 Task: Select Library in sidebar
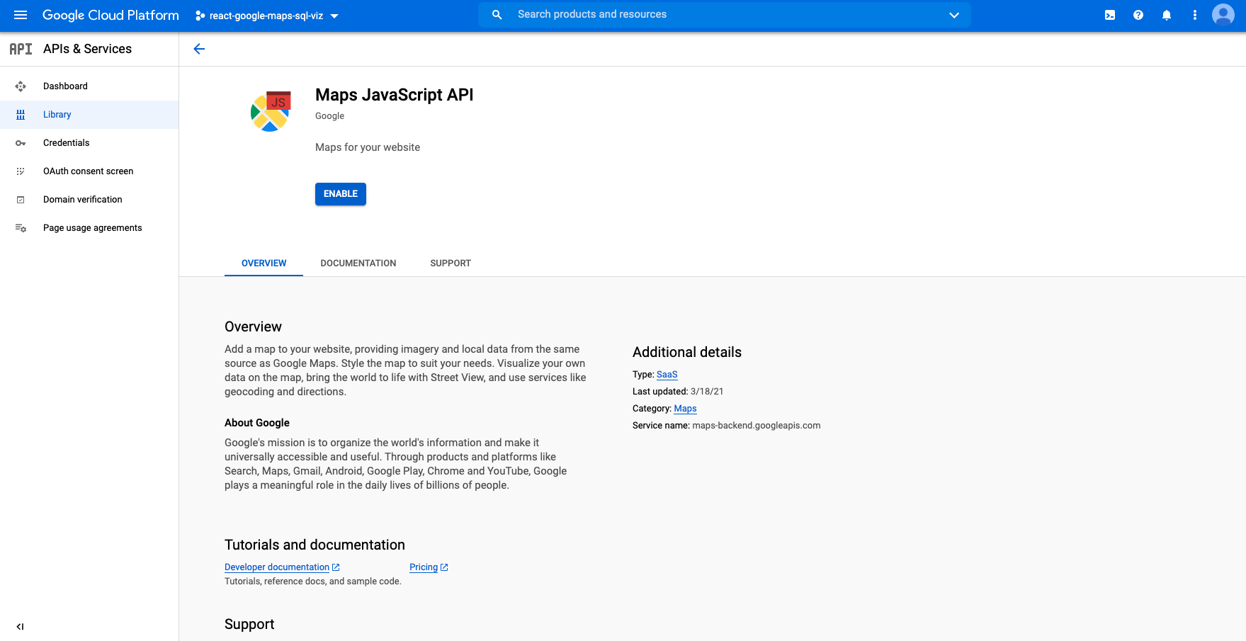(x=89, y=115)
